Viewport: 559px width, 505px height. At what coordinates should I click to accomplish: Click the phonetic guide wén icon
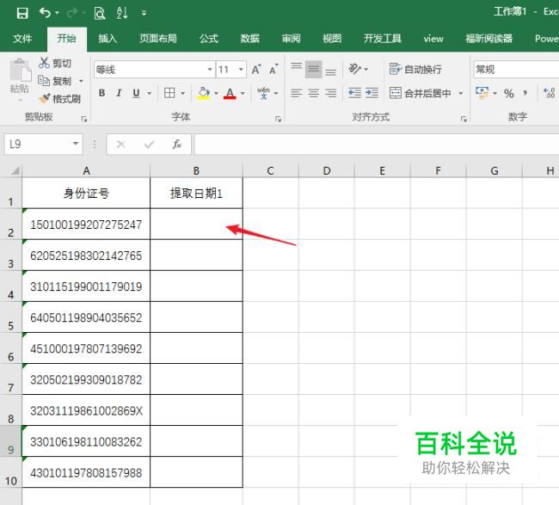pyautogui.click(x=264, y=93)
